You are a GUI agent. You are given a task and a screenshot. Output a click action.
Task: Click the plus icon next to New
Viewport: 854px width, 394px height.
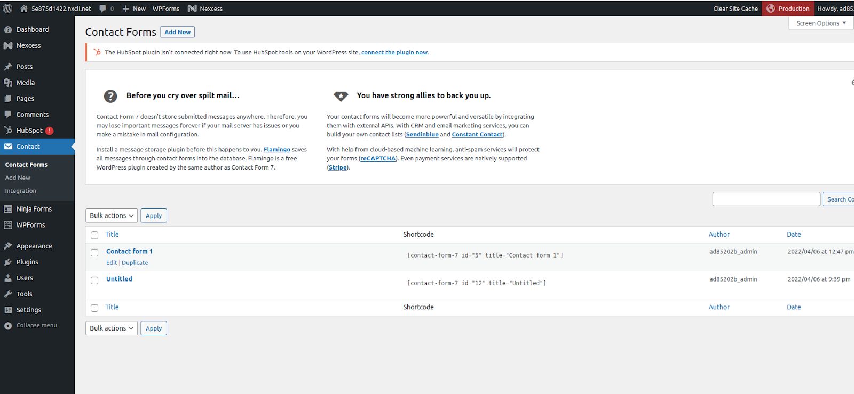(126, 9)
